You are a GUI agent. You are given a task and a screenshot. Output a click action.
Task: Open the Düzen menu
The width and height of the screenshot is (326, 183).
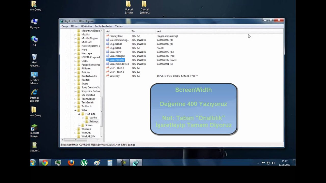click(x=75, y=26)
